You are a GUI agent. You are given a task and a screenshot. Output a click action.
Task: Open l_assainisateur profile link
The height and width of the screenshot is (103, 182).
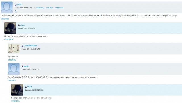[30, 46]
